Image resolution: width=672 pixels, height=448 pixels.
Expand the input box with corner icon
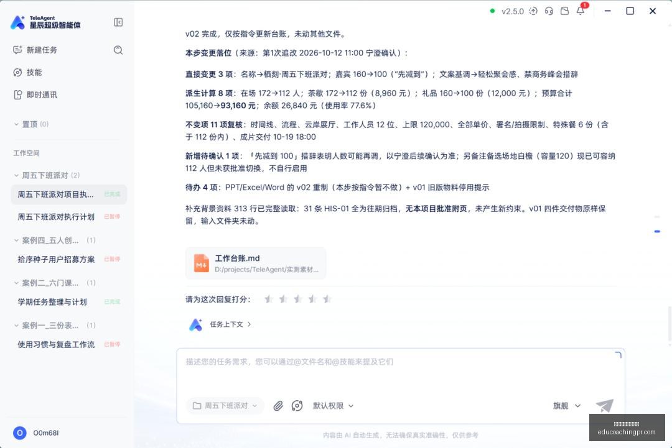[x=618, y=355]
